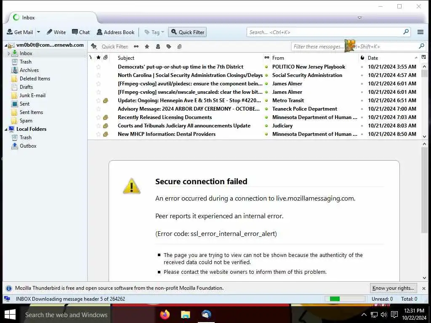Open the Deleted Items folder

[x=35, y=79]
